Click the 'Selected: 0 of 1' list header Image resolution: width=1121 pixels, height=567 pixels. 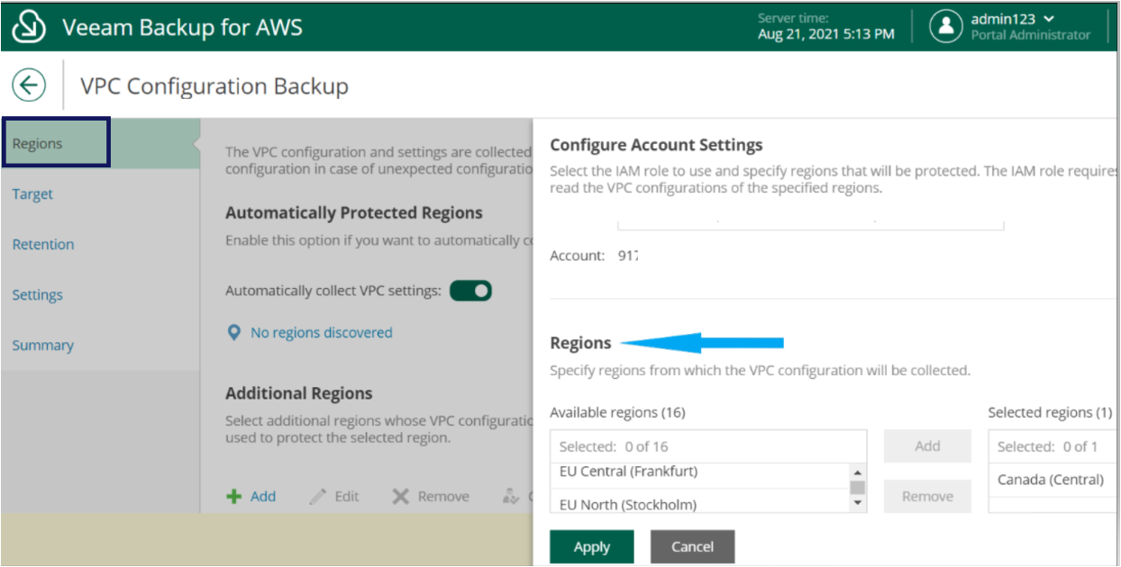click(x=1053, y=446)
